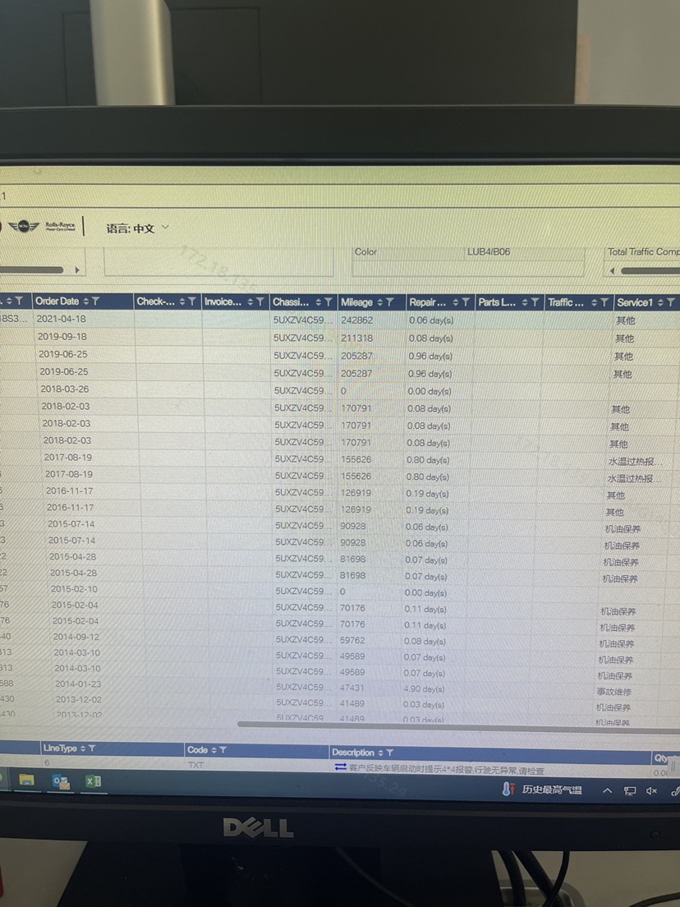Select the row dated 2018-03-26
The image size is (680, 907).
point(340,390)
